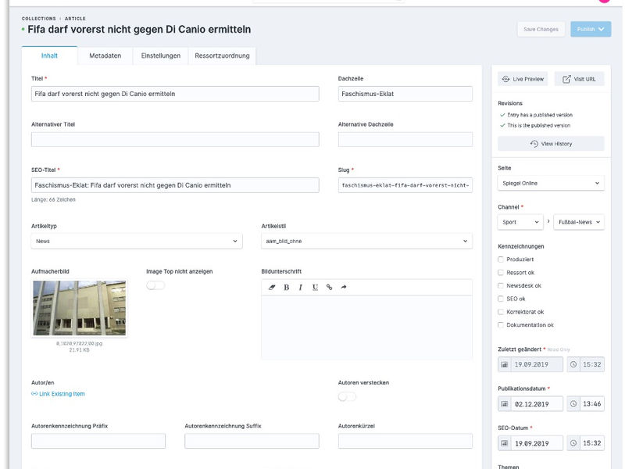The height and width of the screenshot is (469, 625).
Task: Click the clock icon next to SEO-Datum time
Action: (573, 443)
